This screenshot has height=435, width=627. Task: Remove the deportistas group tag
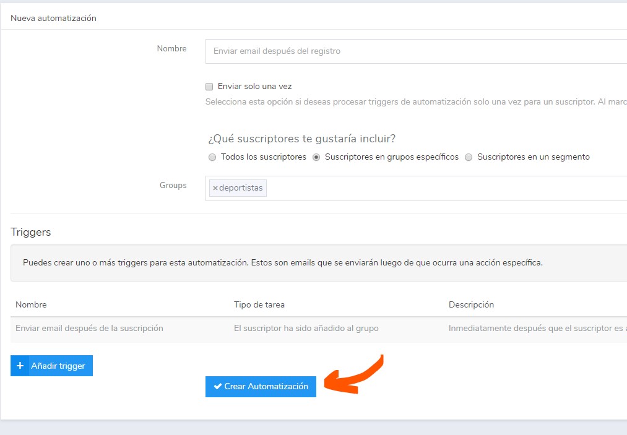click(x=215, y=188)
